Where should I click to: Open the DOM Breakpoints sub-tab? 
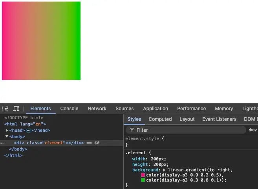point(251,119)
